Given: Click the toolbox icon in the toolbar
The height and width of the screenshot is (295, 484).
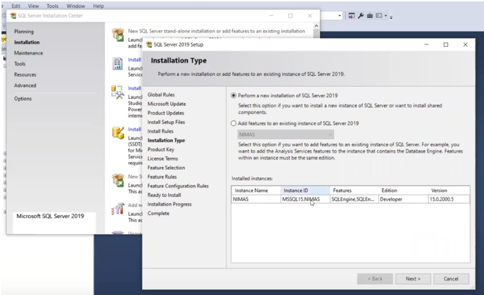Looking at the screenshot, I should 370,15.
